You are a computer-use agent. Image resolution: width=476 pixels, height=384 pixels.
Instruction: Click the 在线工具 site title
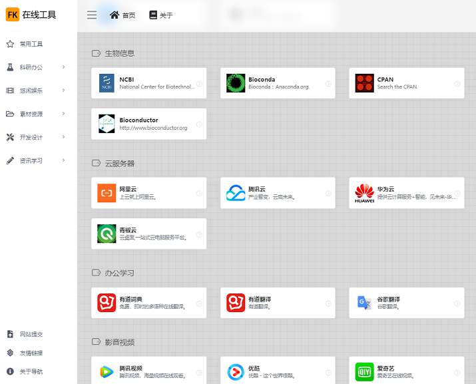[x=39, y=15]
